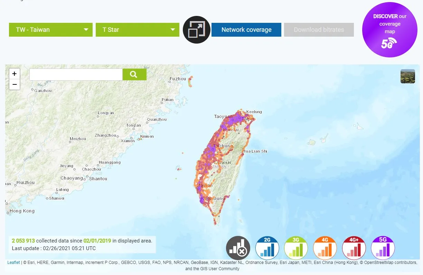Image resolution: width=423 pixels, height=275 pixels.
Task: Open the fullscreen expand map icon
Action: tap(197, 30)
